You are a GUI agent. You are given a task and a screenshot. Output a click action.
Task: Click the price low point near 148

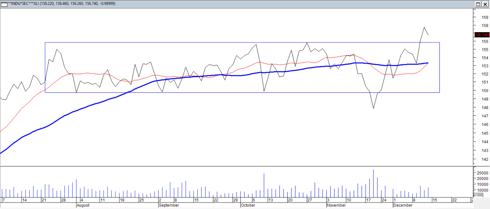coord(373,108)
